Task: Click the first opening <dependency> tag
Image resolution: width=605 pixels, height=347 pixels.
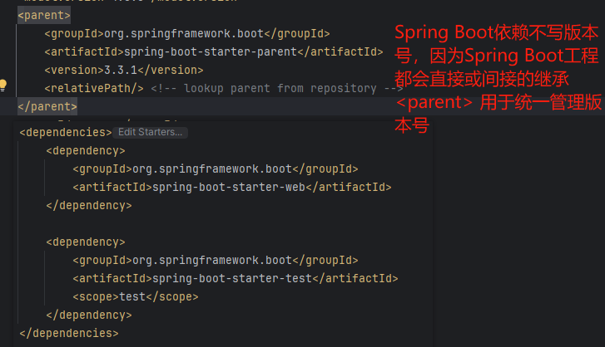Action: pos(86,151)
